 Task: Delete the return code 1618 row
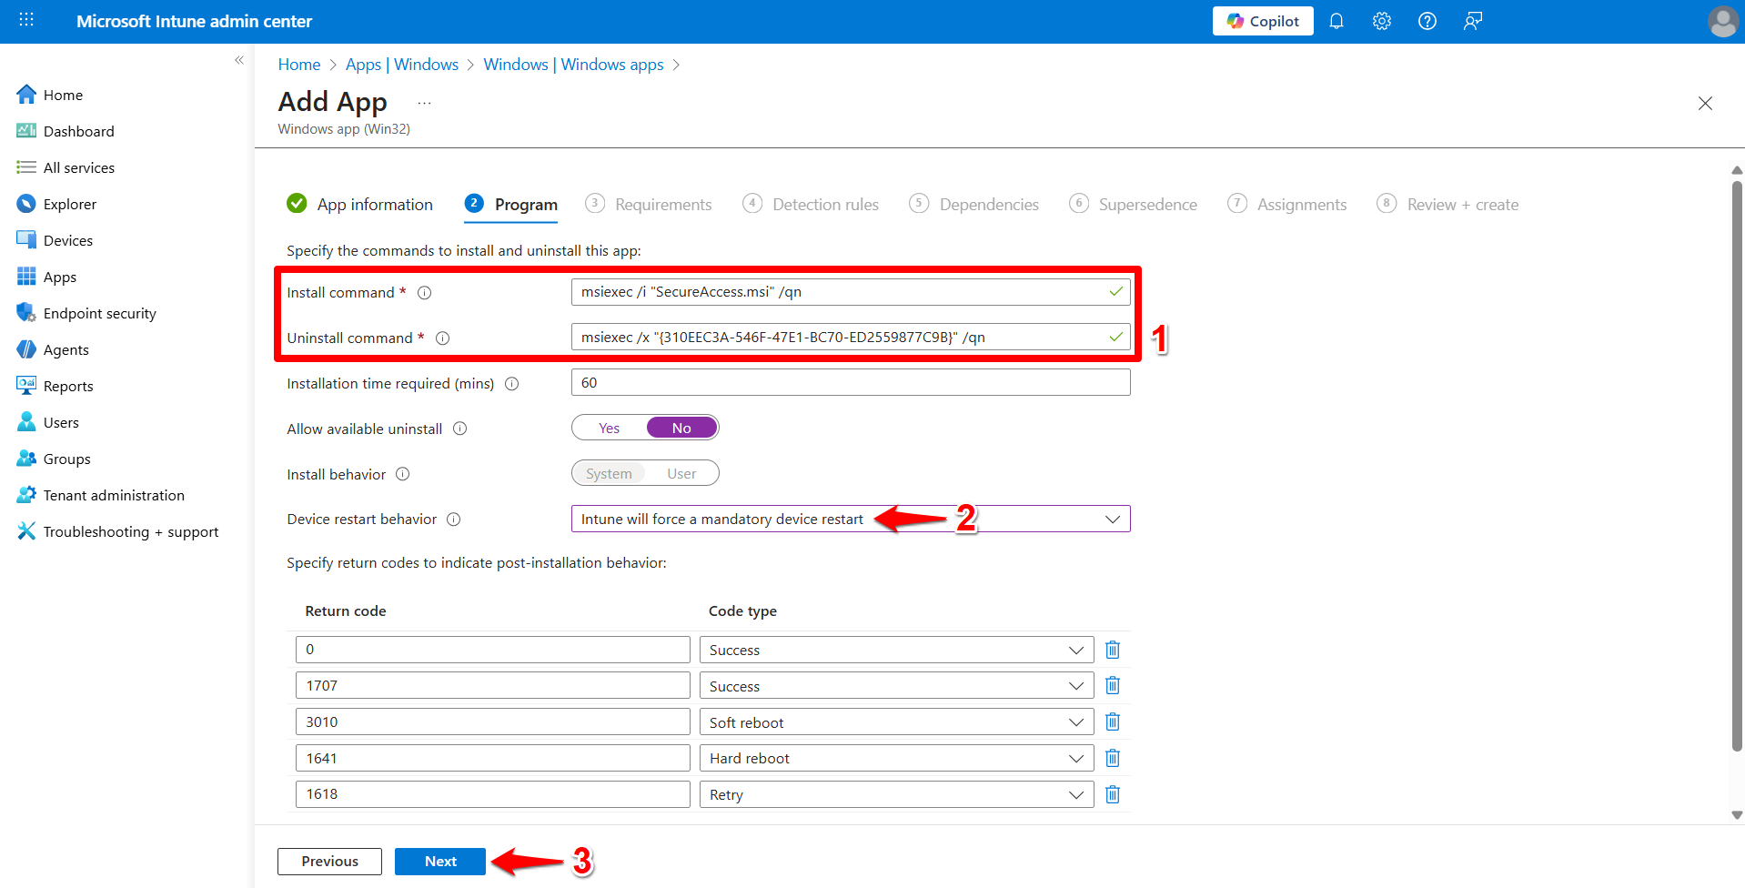click(x=1112, y=794)
